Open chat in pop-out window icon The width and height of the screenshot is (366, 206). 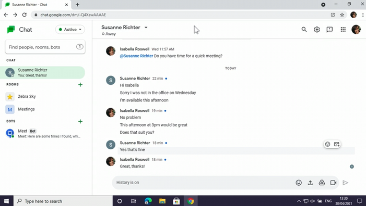(x=333, y=15)
